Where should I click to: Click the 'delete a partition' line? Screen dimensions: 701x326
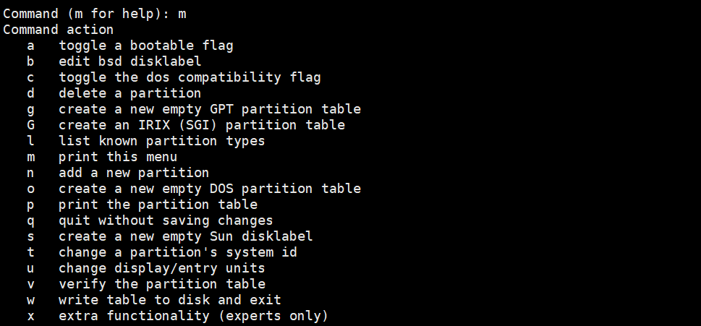(x=129, y=93)
